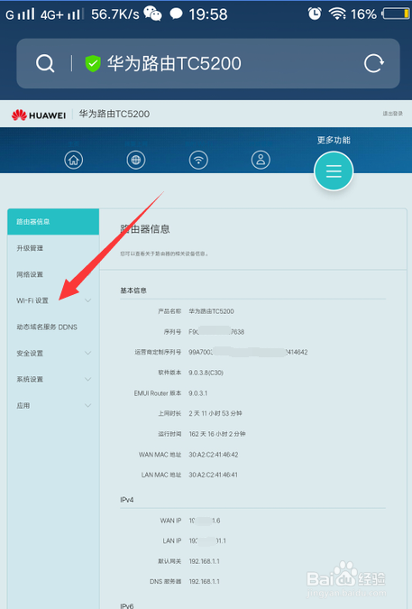Tap the WeChat notification icon in status bar

pos(152,14)
